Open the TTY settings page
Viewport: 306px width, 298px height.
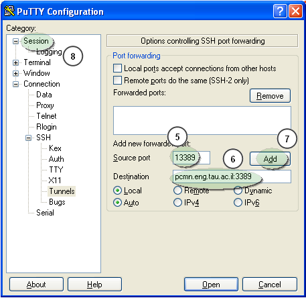56,170
